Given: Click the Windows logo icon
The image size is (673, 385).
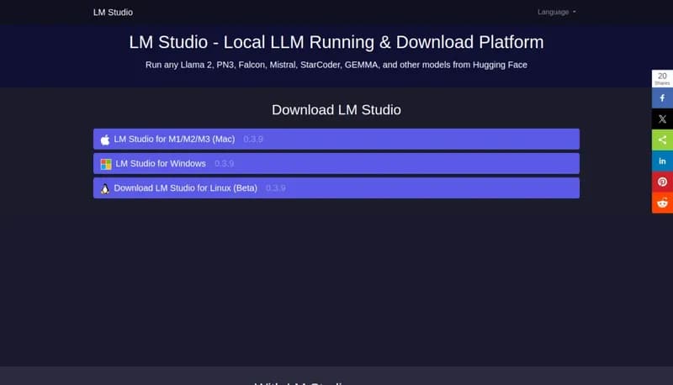Looking at the screenshot, I should tap(106, 164).
